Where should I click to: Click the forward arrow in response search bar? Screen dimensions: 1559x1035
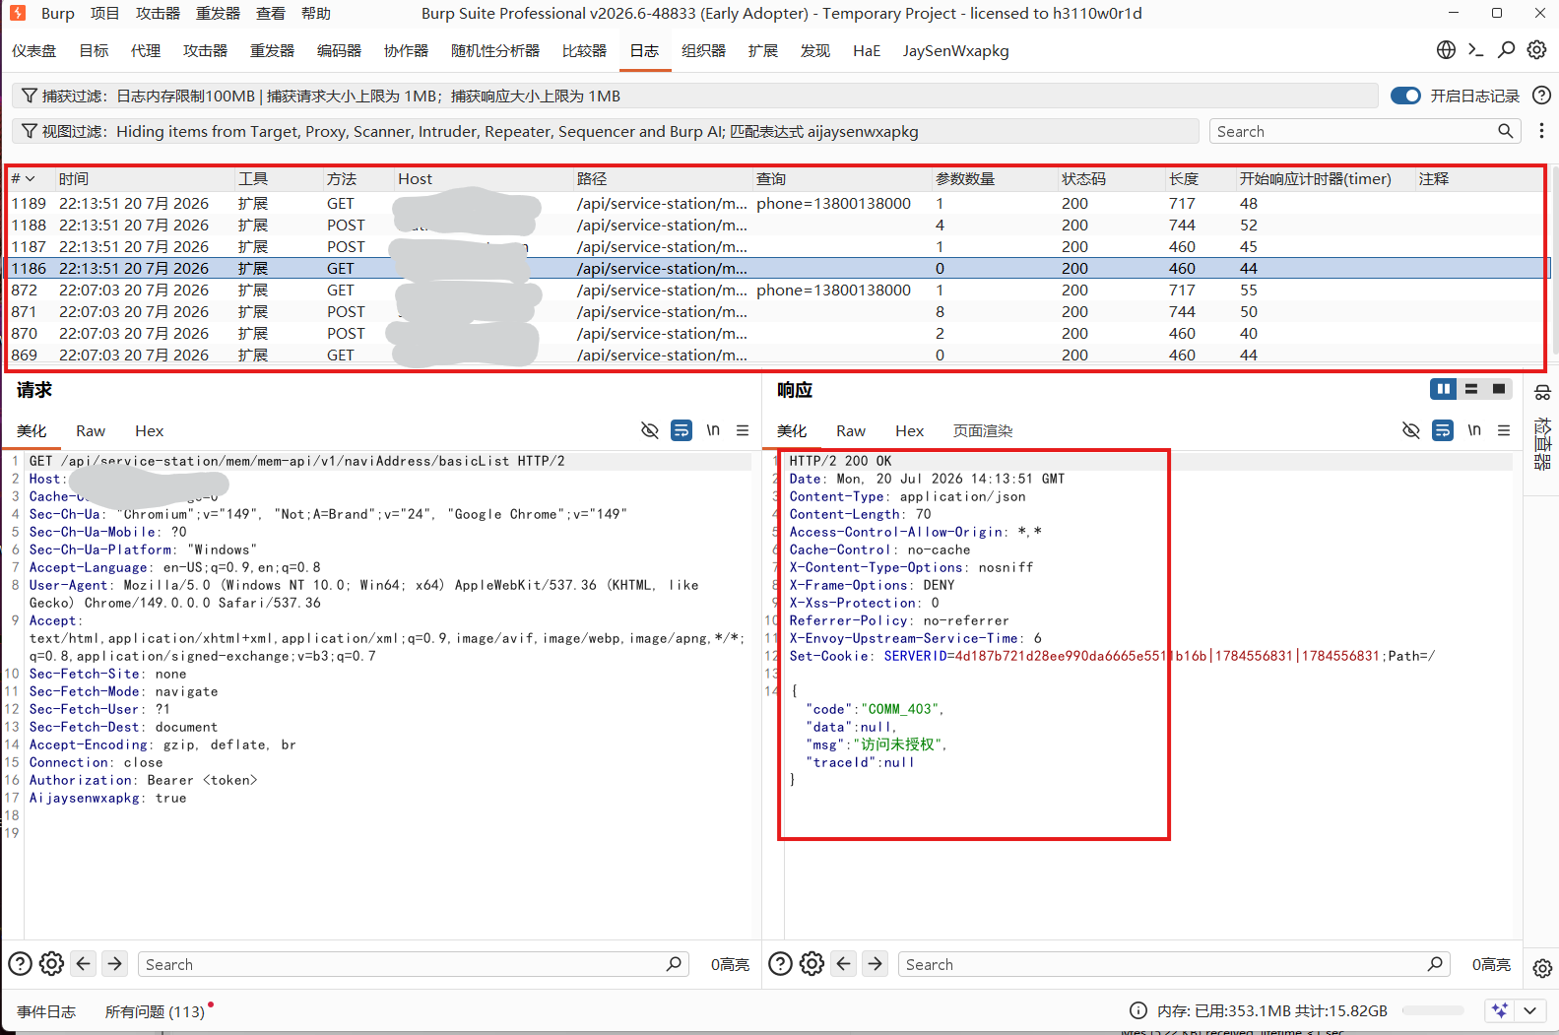(875, 964)
